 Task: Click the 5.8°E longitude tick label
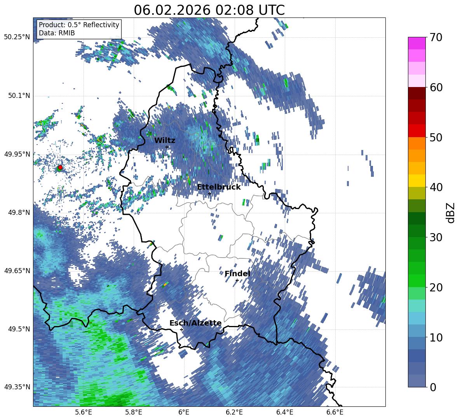tap(134, 413)
